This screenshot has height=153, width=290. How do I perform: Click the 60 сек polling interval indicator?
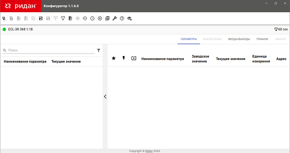[x=281, y=30]
